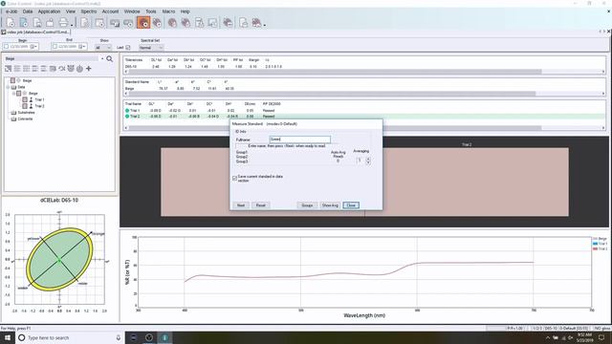Click the printer icon in the toolbar
This screenshot has width=612, height=344.
pos(63,23)
